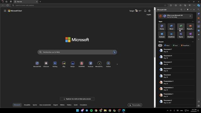Open recent file Document 2
201x113 pixels.
[x=176, y=101]
